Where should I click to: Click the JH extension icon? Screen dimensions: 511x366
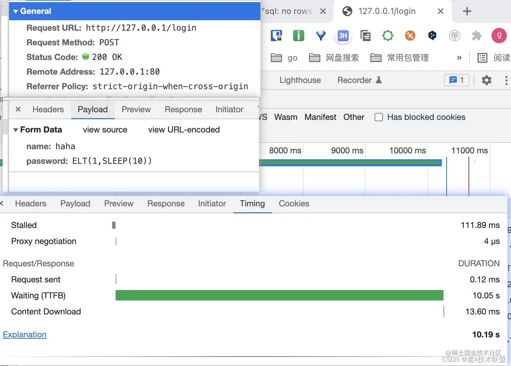click(x=343, y=36)
